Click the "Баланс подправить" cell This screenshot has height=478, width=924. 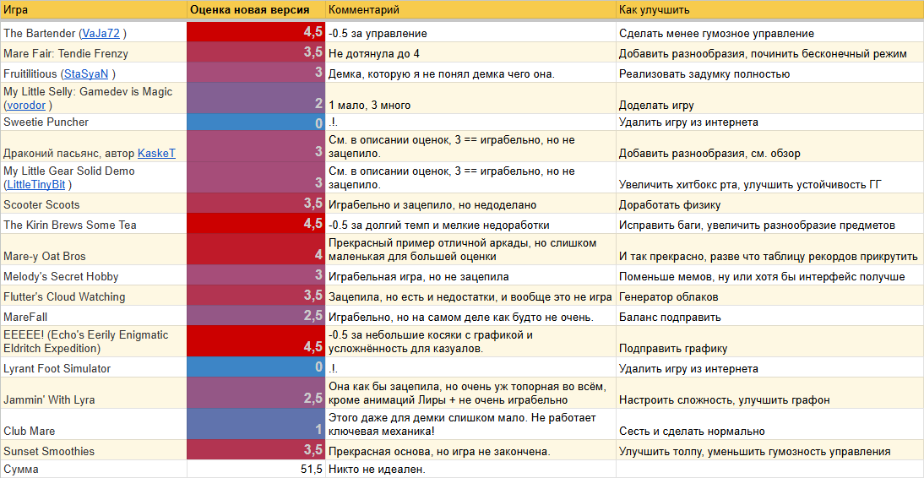769,318
